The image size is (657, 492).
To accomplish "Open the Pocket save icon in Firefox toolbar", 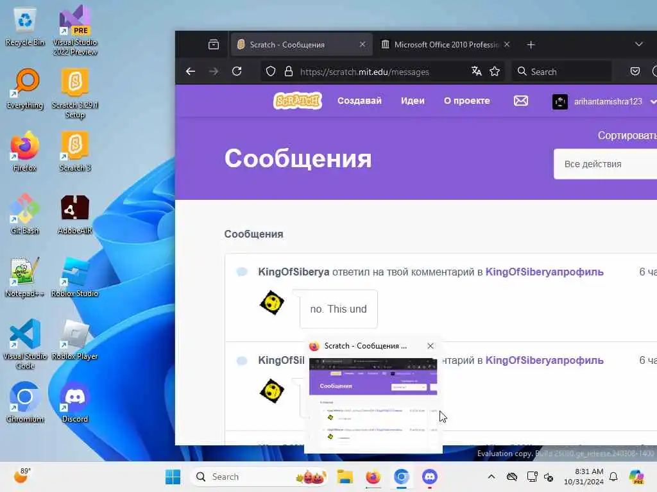I will click(x=635, y=72).
